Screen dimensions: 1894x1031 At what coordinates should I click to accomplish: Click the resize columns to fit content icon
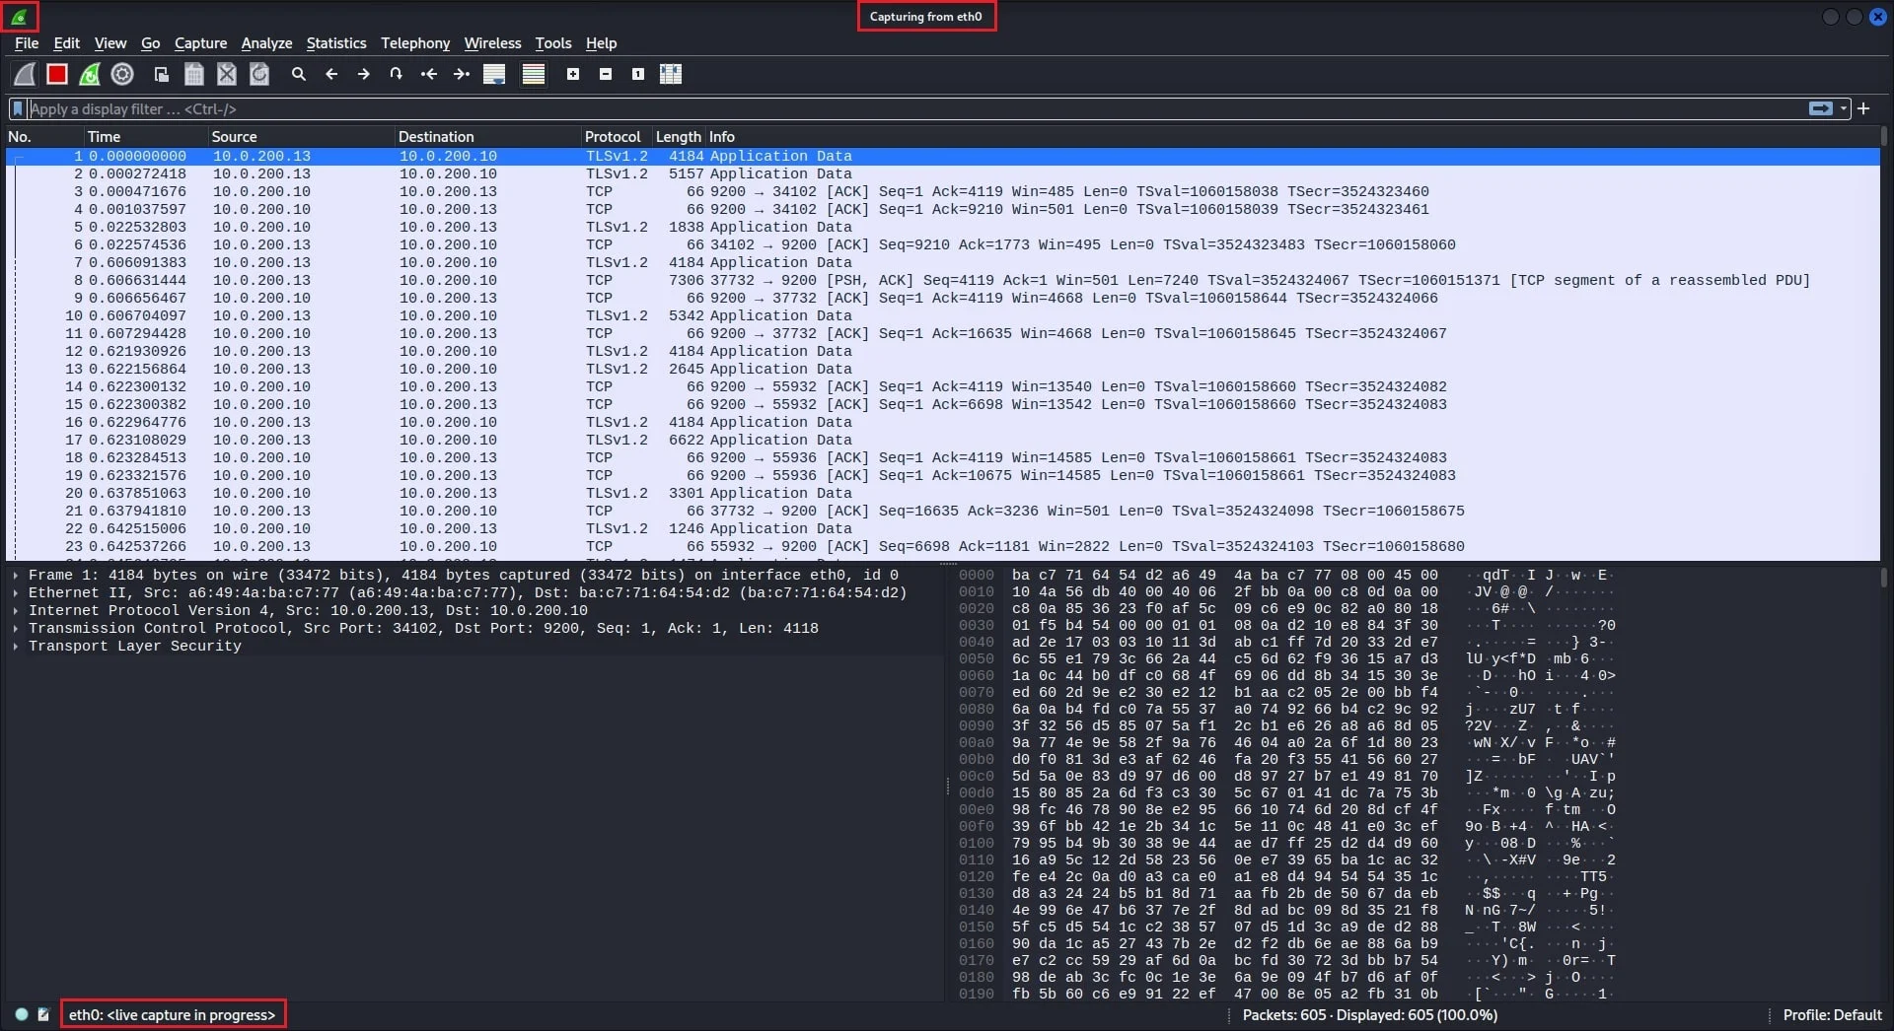[x=671, y=74]
